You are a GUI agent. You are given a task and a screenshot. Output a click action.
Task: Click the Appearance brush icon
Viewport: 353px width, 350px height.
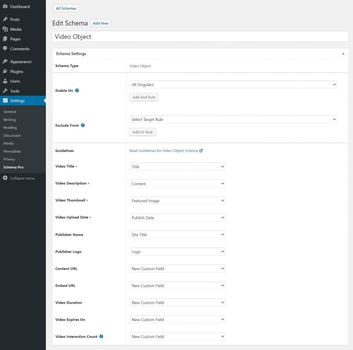[5, 62]
